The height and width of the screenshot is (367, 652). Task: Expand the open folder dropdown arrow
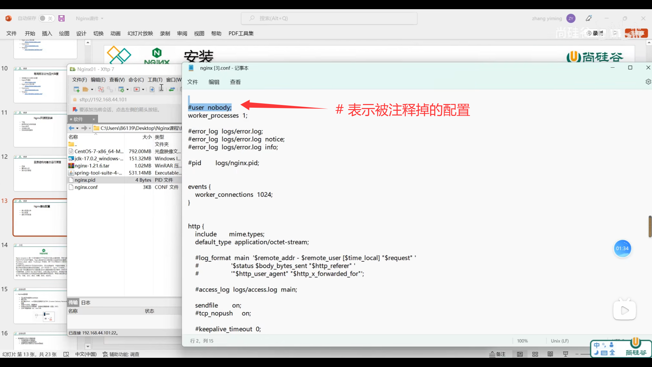(x=92, y=90)
